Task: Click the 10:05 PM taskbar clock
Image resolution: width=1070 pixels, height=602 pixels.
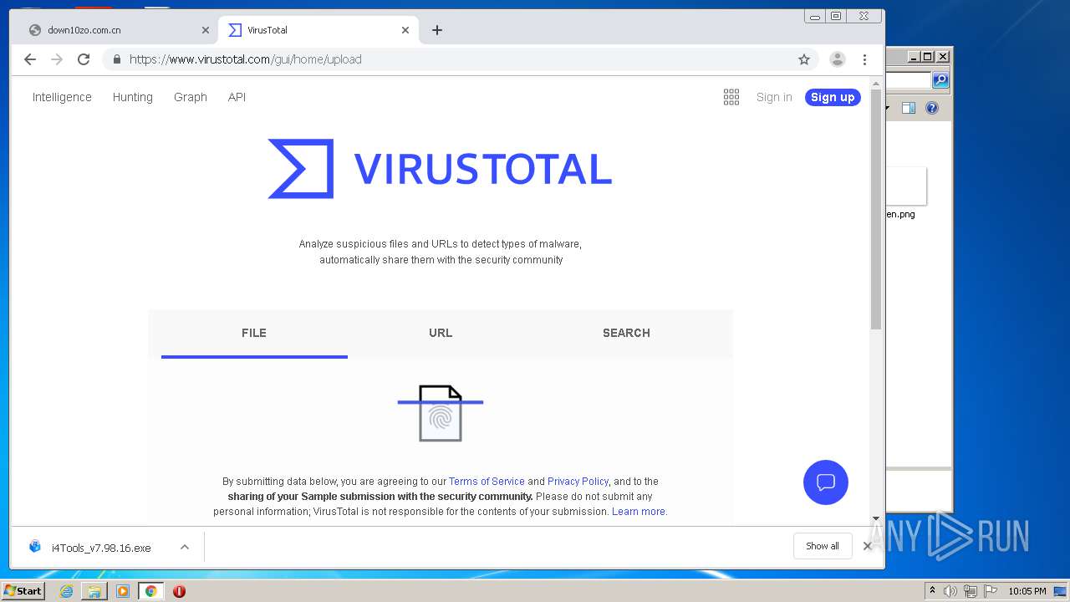Action: tap(1027, 591)
